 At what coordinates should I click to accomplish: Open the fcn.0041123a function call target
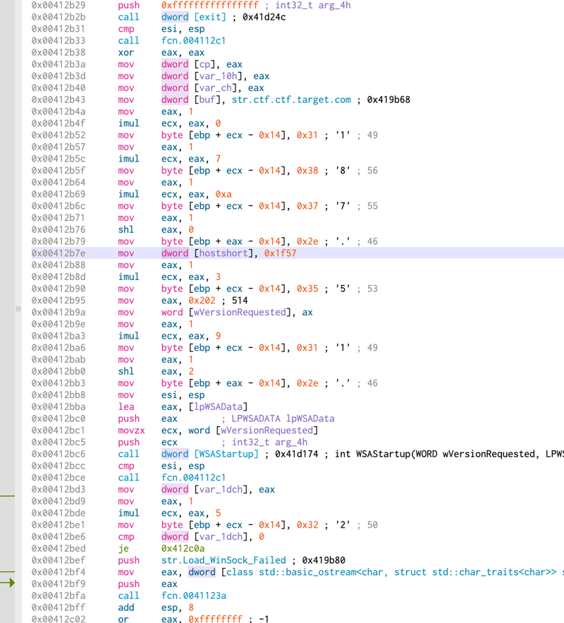194,595
